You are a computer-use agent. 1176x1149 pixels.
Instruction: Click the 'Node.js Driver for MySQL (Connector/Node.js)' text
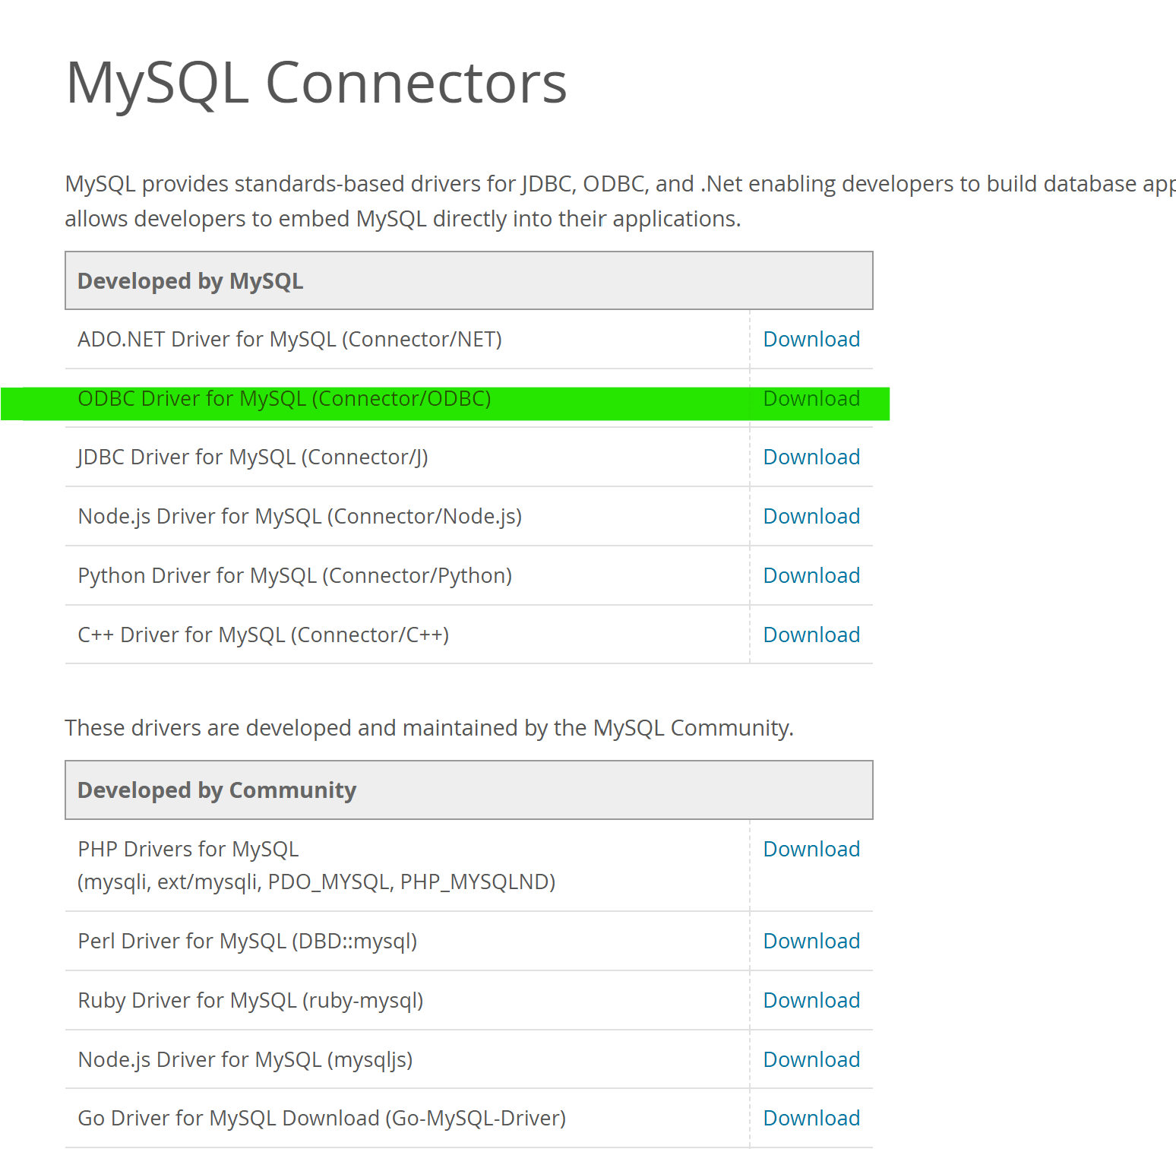[300, 516]
